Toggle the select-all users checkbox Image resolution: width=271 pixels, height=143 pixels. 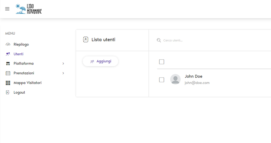(x=162, y=61)
